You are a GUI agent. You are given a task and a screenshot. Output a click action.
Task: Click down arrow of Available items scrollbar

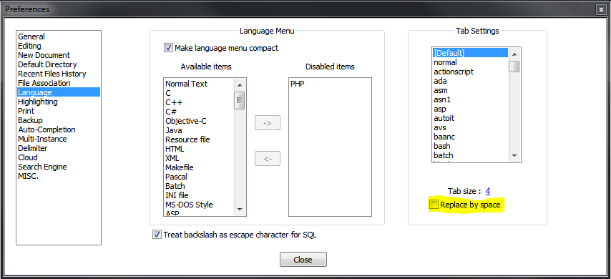click(240, 209)
